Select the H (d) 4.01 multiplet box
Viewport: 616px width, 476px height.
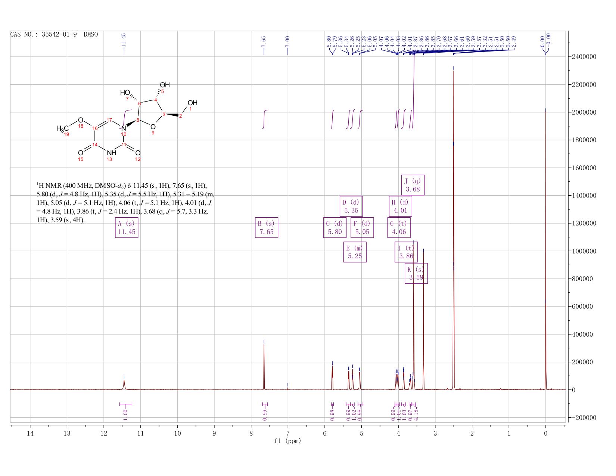pos(401,206)
